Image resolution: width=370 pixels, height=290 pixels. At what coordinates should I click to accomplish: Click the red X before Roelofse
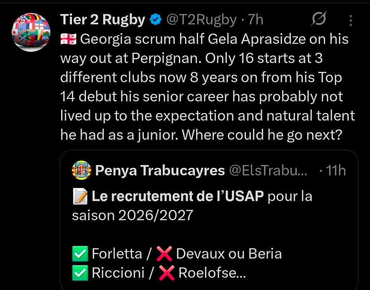coord(167,273)
